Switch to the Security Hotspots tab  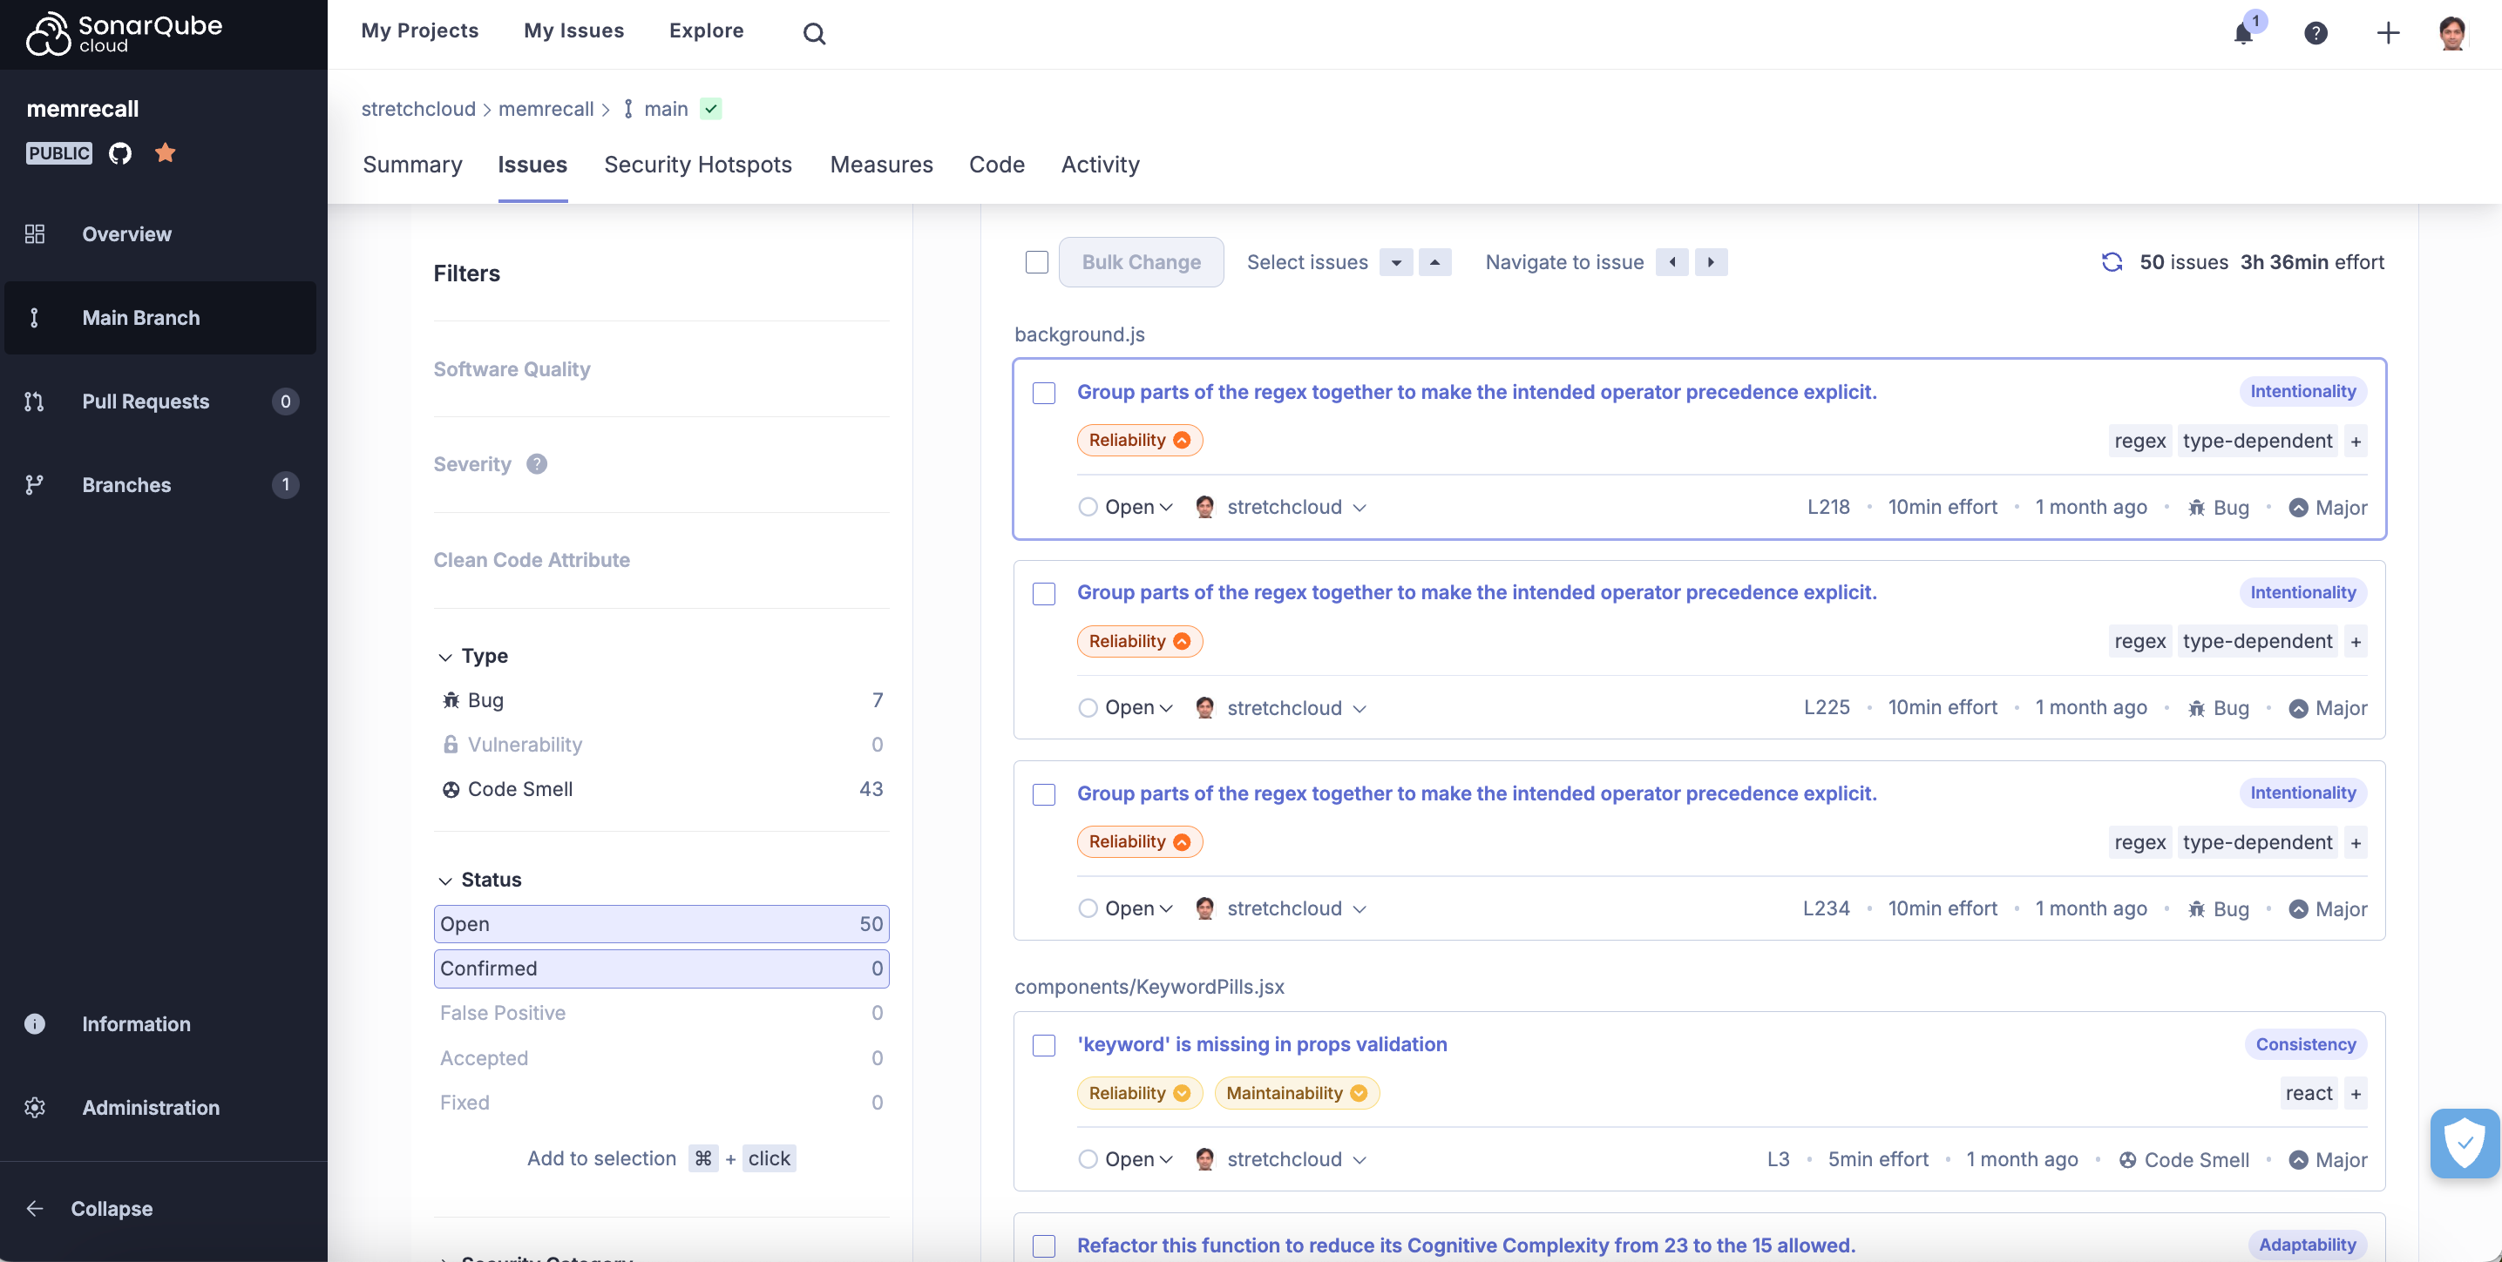pyautogui.click(x=698, y=164)
